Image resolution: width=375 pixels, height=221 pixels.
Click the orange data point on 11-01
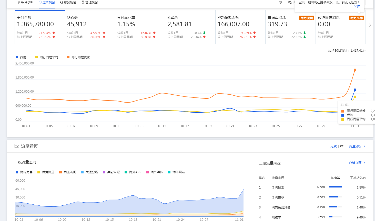pyautogui.click(x=355, y=70)
